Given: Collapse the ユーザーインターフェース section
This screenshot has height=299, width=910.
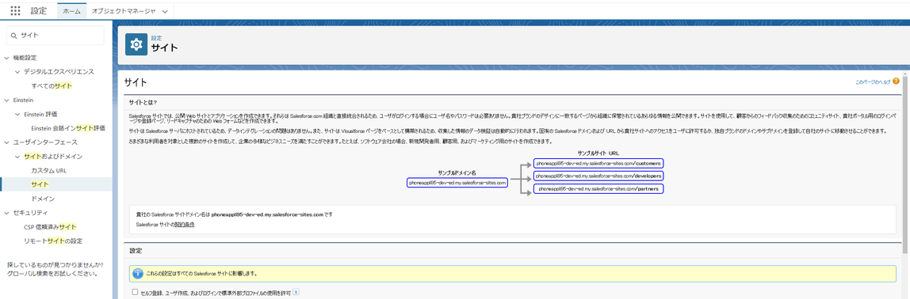Looking at the screenshot, I should pos(6,142).
